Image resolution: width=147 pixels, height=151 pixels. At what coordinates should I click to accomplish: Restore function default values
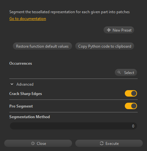42,46
